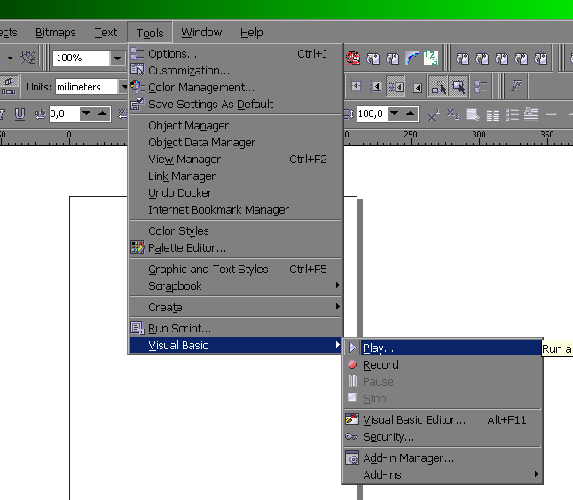Image resolution: width=573 pixels, height=500 pixels.
Task: Click the underline U icon
Action: 20,114
